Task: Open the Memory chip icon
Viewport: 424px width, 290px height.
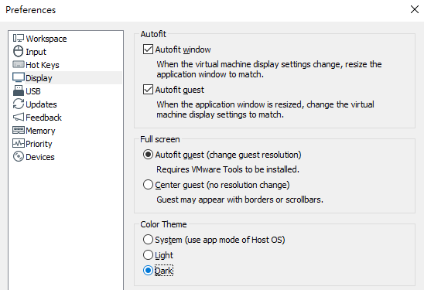Action: click(19, 130)
